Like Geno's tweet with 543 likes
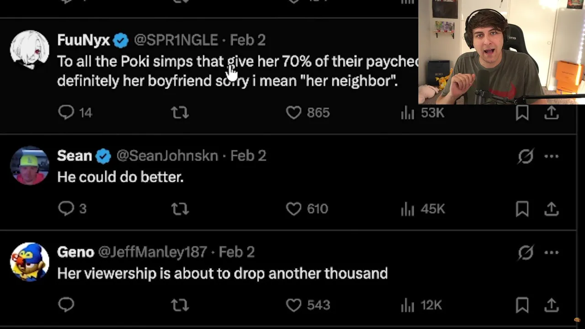The height and width of the screenshot is (329, 585). coord(294,305)
